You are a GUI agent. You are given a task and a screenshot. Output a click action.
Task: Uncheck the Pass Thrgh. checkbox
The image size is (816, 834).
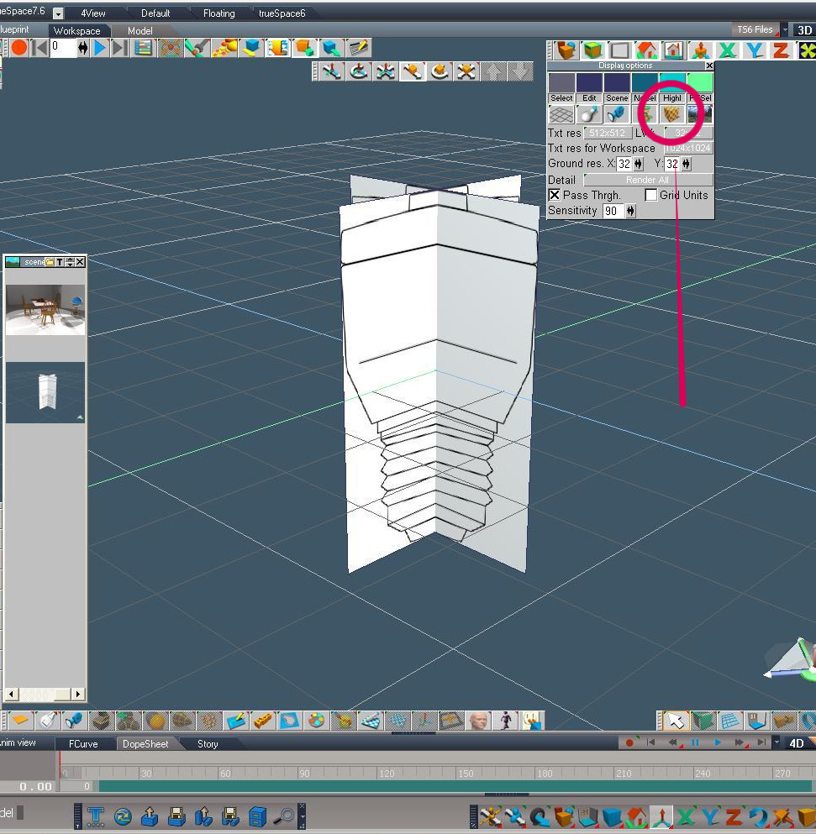point(554,195)
